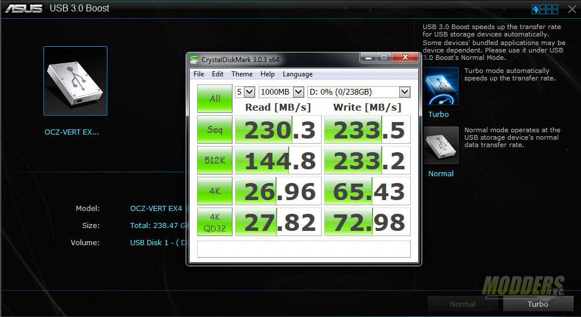Click the Seq read value 230.3
The height and width of the screenshot is (317, 581).
278,129
